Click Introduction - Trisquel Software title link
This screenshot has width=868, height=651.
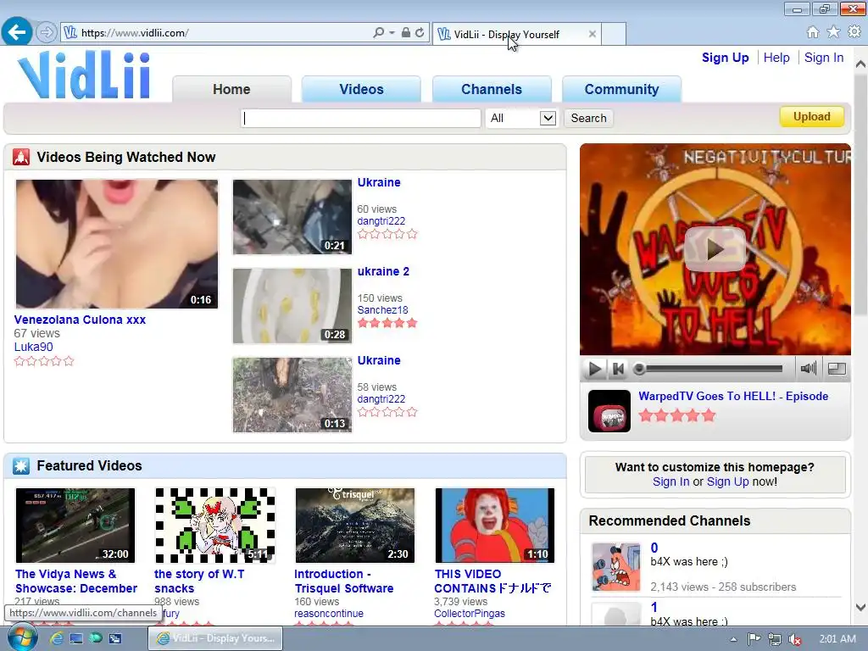click(x=344, y=581)
